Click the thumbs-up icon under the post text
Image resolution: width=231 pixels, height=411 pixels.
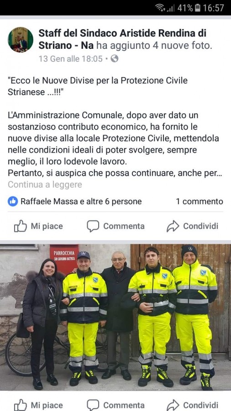pos(20,226)
